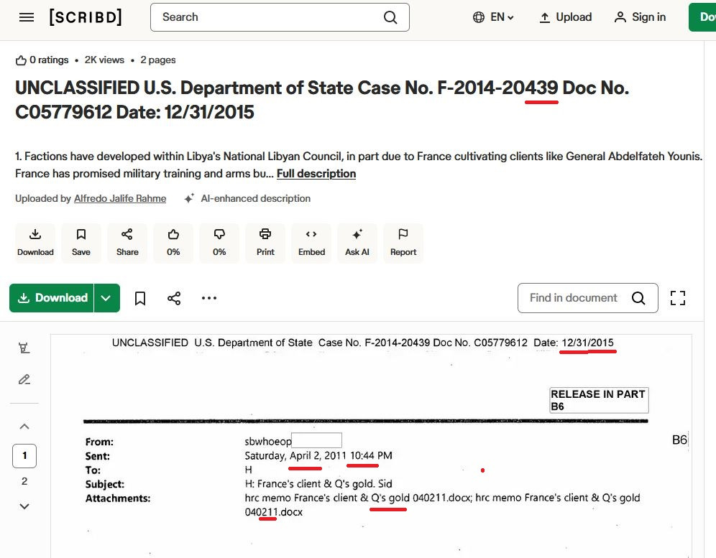716x558 pixels.
Task: Toggle fullscreen document view
Action: (x=677, y=298)
